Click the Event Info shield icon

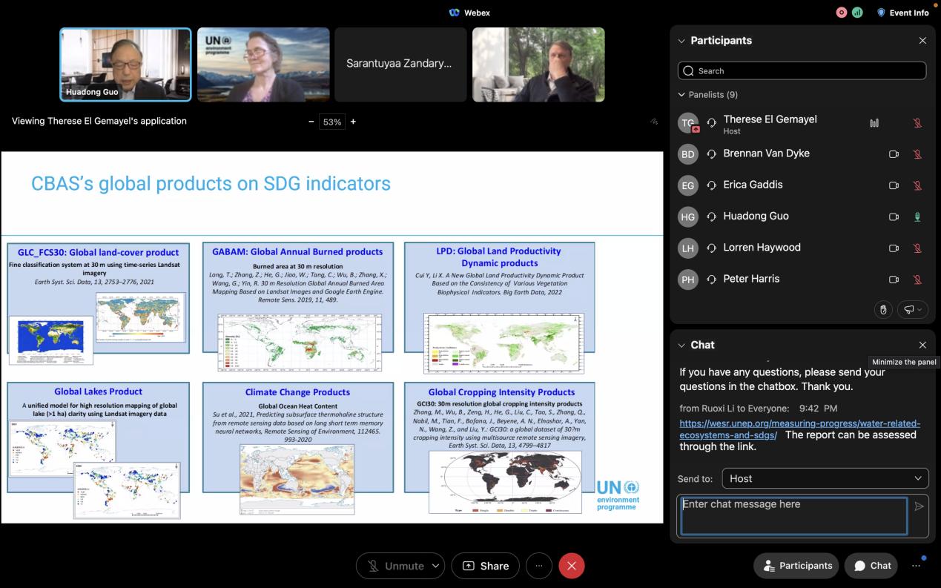tap(881, 13)
